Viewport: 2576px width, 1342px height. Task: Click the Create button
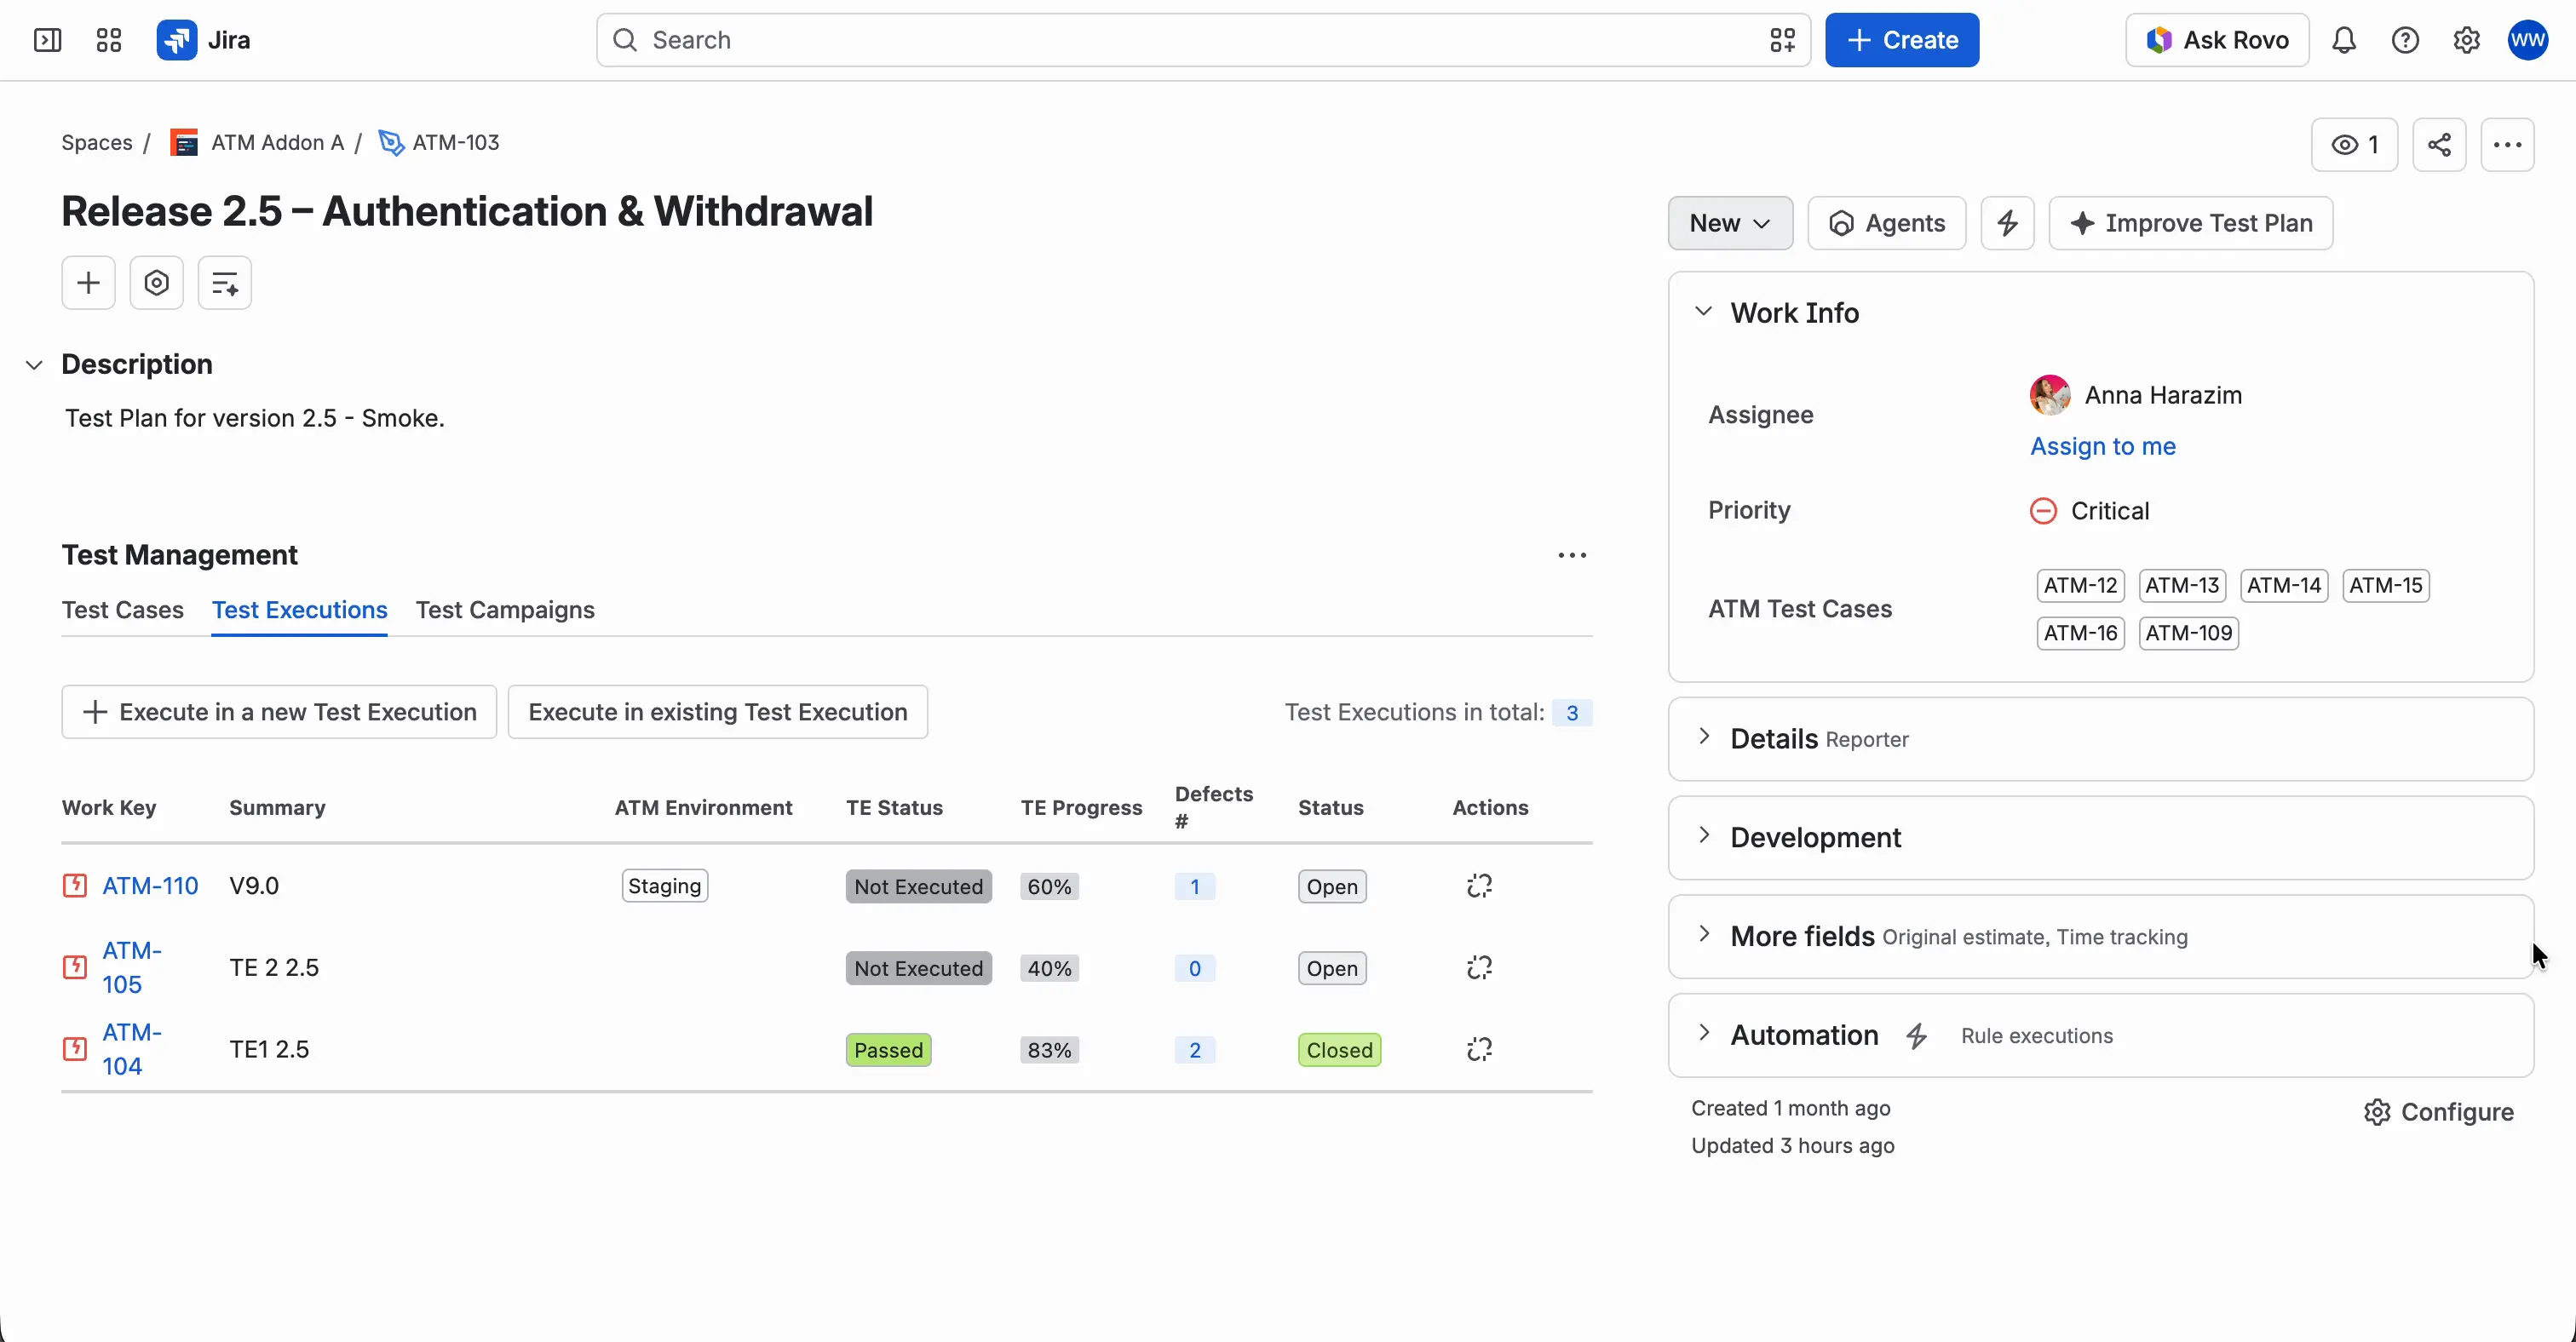point(1901,40)
